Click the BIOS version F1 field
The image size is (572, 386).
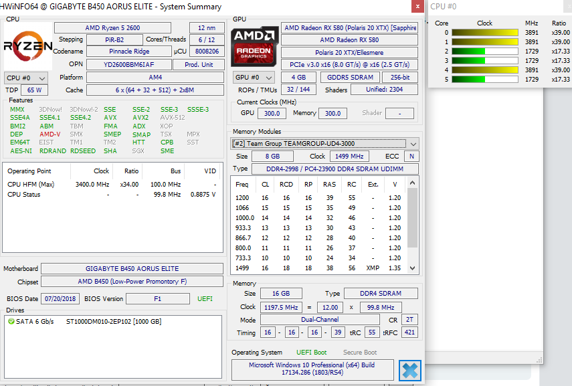point(158,299)
